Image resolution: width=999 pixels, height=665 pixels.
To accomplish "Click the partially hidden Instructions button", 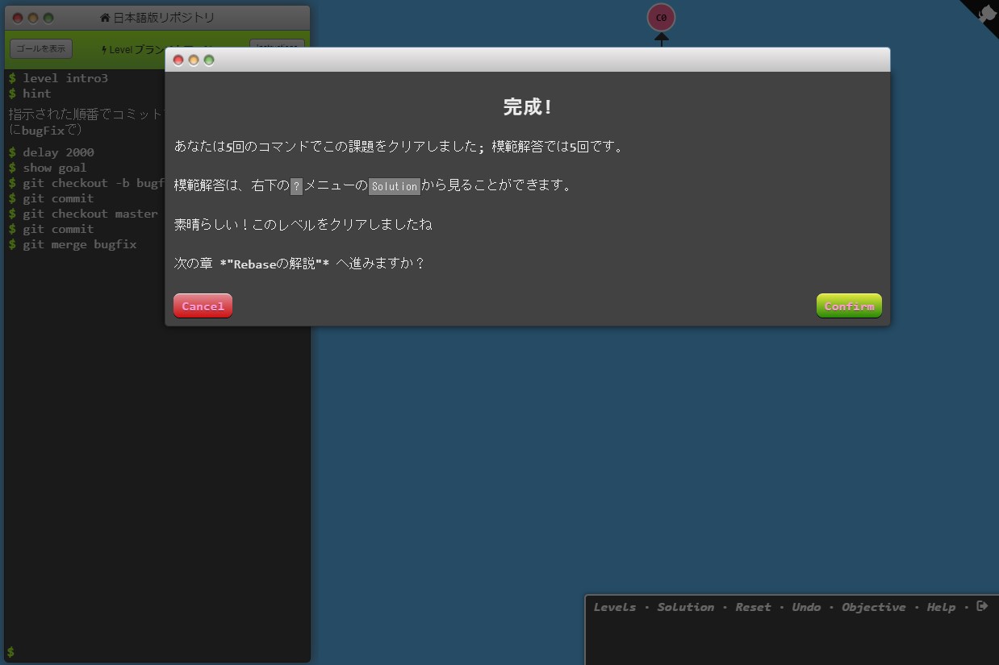I will pyautogui.click(x=277, y=45).
